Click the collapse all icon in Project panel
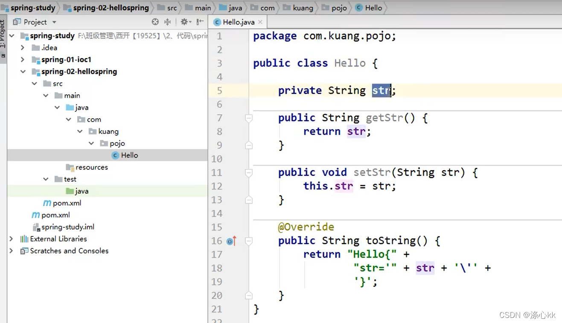The height and width of the screenshot is (323, 562). pos(167,22)
